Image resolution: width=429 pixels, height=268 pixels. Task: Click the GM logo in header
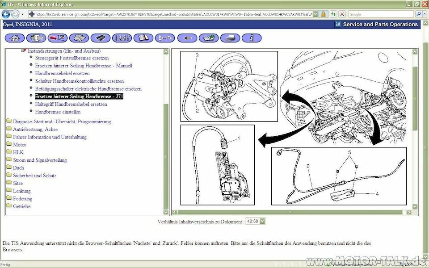pos(338,25)
